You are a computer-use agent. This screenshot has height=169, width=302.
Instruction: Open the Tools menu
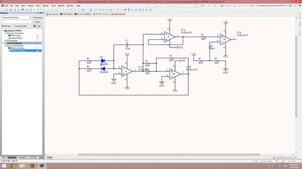pos(53,6)
